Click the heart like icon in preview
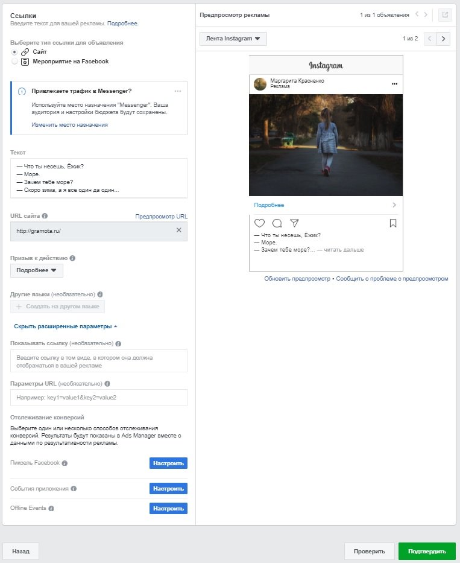 (259, 223)
